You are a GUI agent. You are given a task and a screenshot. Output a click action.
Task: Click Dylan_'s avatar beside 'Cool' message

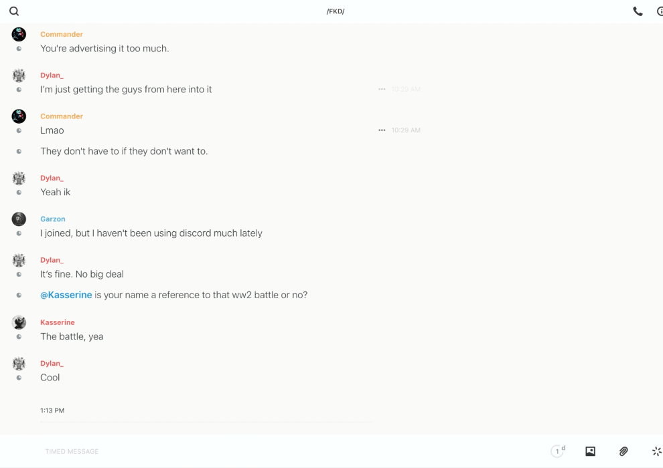(19, 364)
